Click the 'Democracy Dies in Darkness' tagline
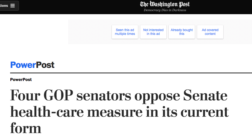252x138 pixels. [165, 10]
